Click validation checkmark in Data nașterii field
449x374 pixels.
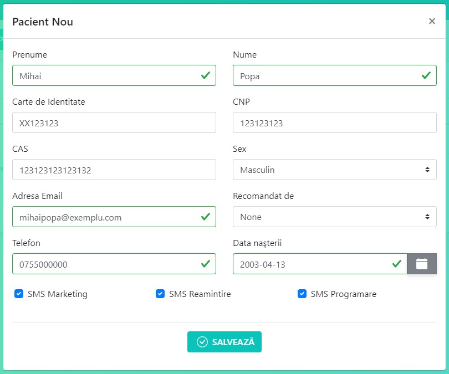pos(397,264)
